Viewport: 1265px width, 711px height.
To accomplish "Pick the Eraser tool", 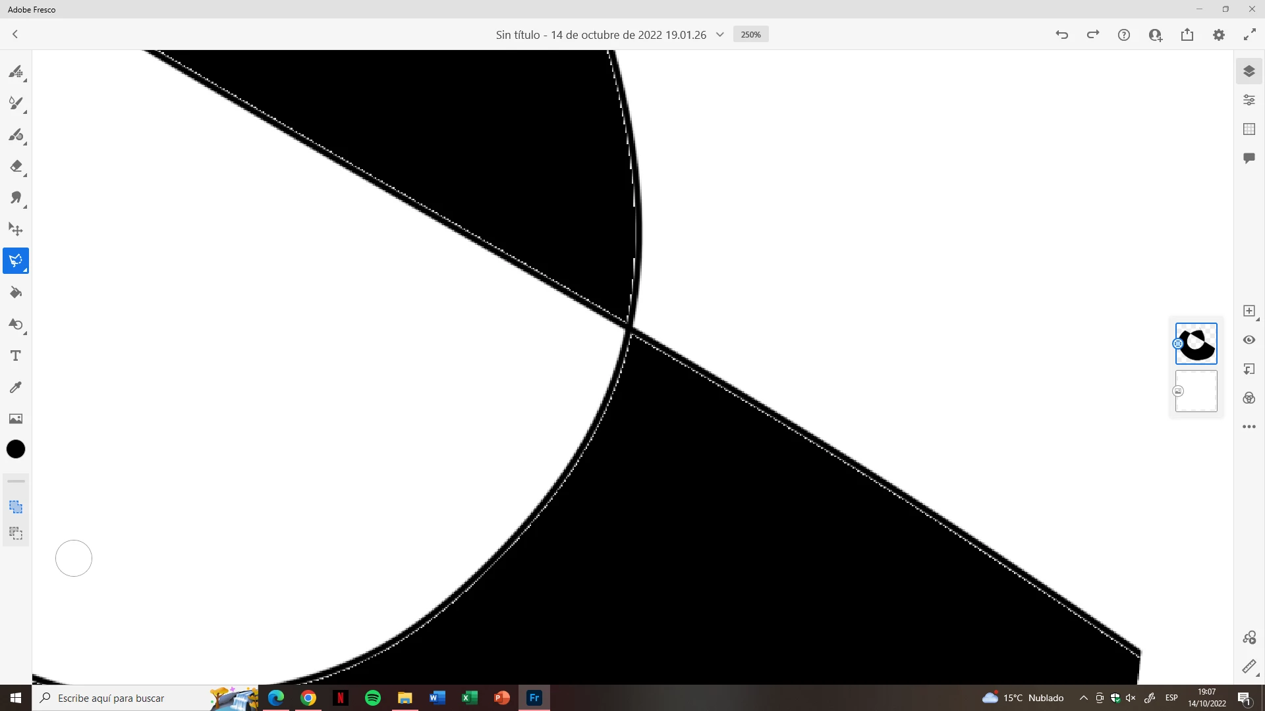I will [16, 167].
